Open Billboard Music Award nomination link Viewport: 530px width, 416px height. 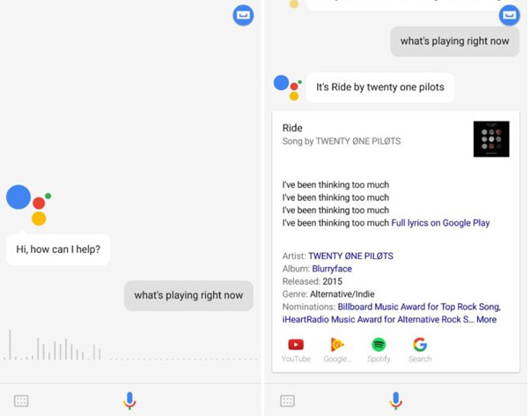click(x=419, y=307)
